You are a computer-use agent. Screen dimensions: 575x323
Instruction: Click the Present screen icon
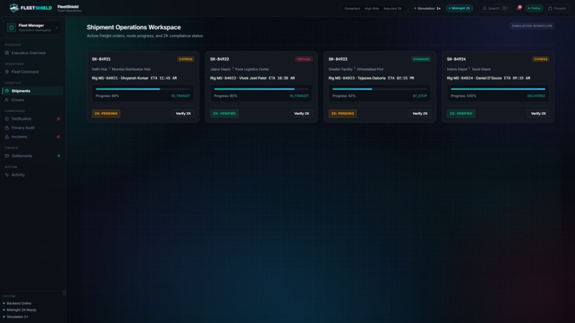[550, 8]
